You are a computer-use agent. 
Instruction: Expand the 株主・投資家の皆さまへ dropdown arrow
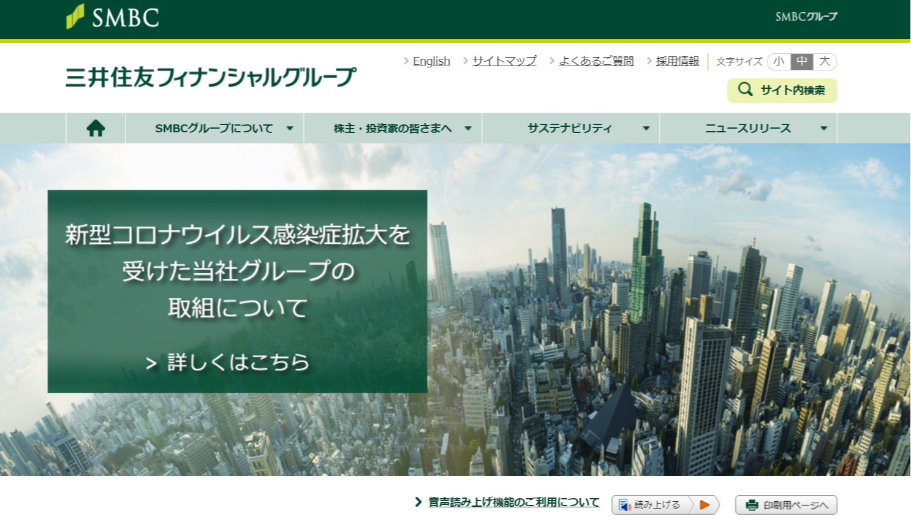(x=468, y=129)
